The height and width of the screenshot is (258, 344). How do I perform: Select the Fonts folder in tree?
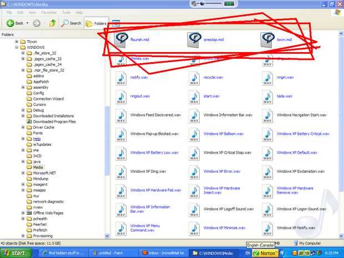point(38,133)
